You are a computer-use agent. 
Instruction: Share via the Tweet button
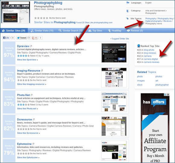point(22,38)
